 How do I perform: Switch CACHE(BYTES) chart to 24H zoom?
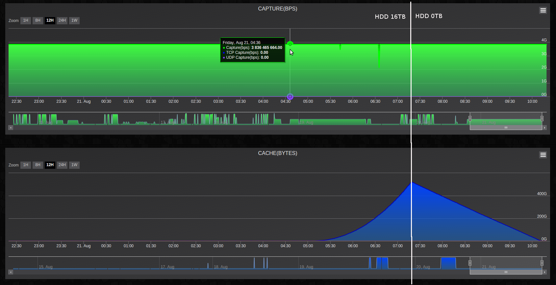coord(62,165)
